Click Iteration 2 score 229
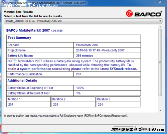This screenshot has height=134, width=167. point(55,104)
